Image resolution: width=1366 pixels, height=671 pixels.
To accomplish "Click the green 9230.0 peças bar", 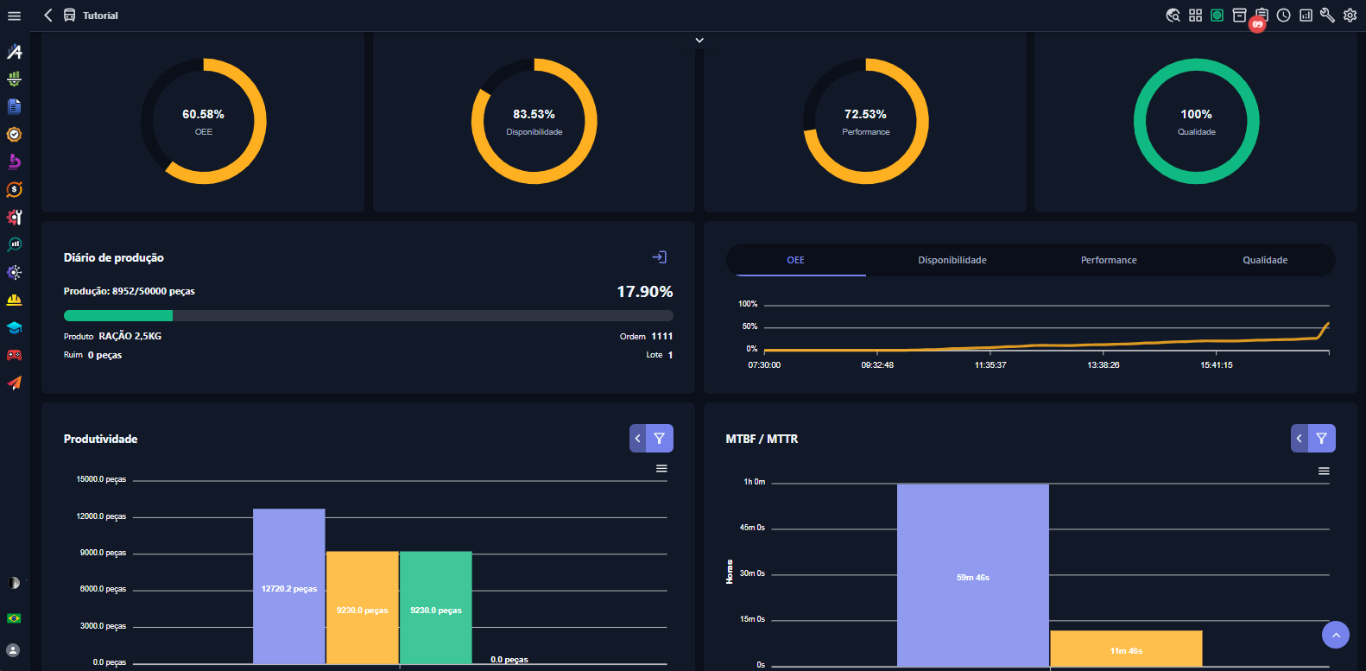I will 436,608.
